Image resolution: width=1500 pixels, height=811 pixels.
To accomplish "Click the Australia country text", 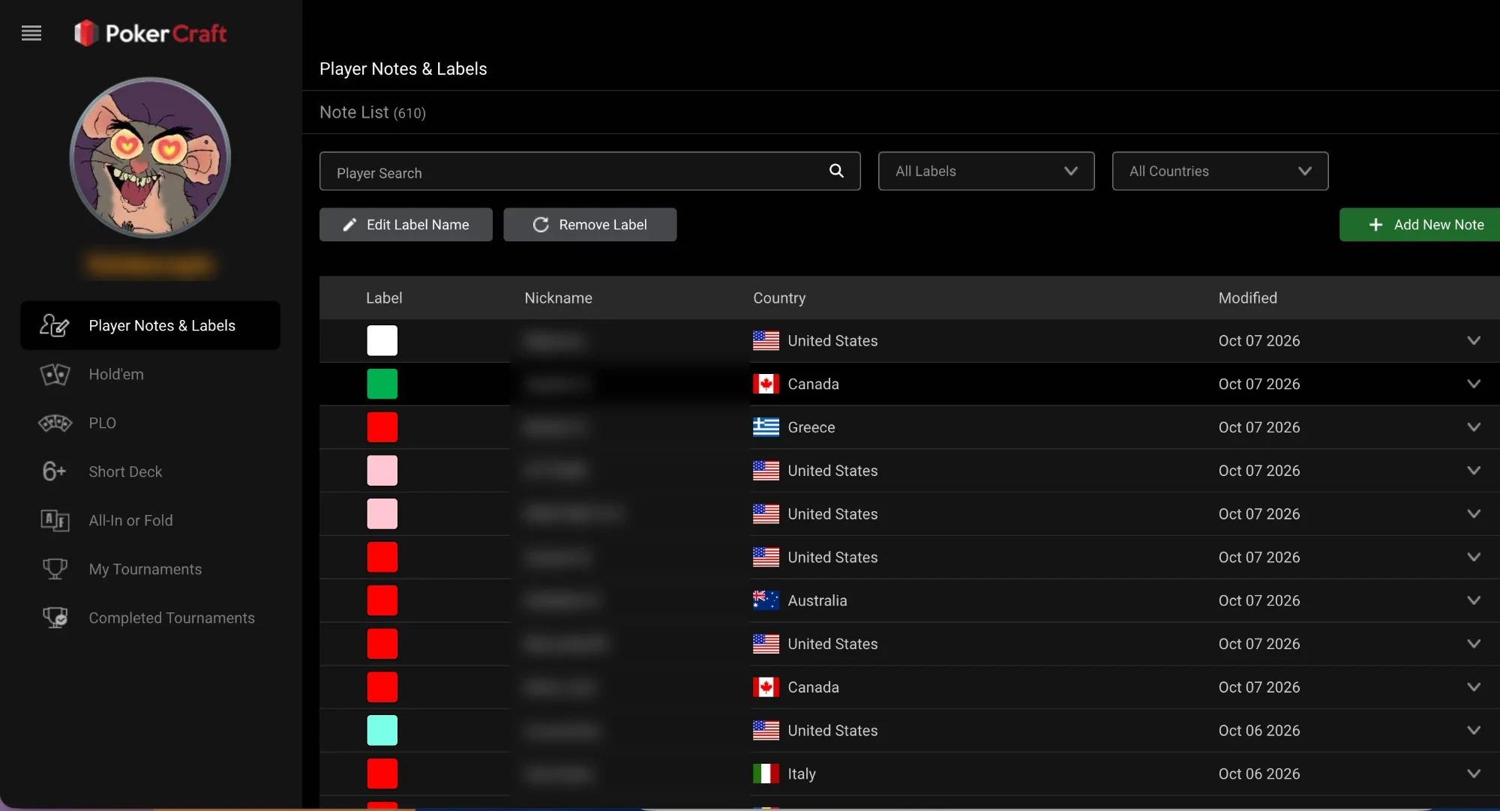I will [817, 600].
